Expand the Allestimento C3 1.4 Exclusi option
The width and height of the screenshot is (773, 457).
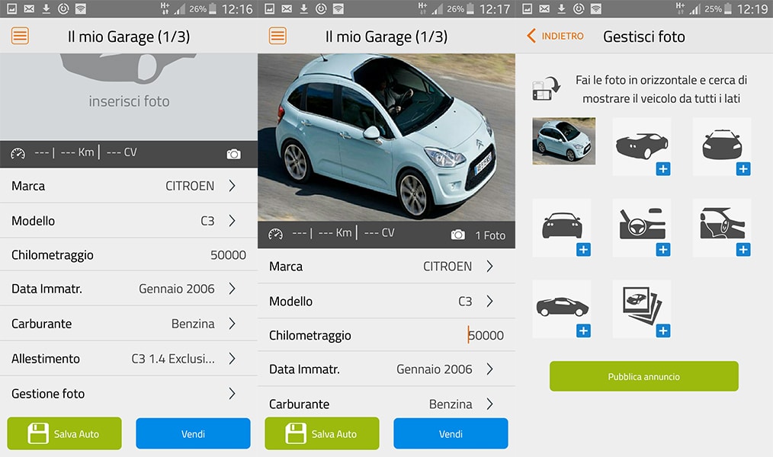(x=128, y=358)
